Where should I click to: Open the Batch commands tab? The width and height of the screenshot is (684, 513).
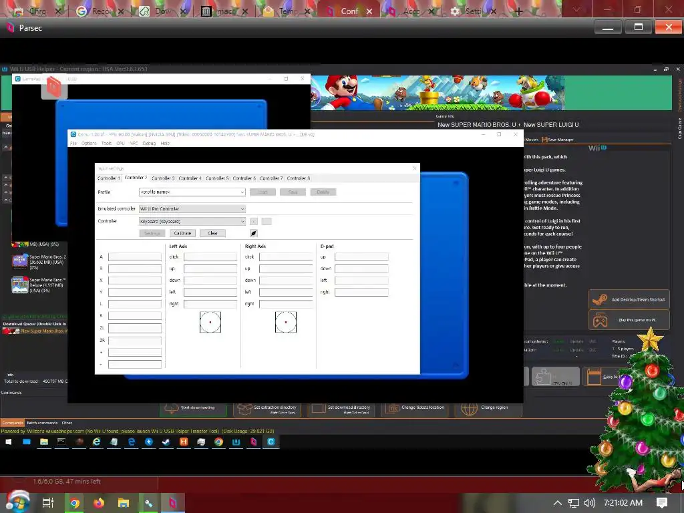pyautogui.click(x=42, y=423)
